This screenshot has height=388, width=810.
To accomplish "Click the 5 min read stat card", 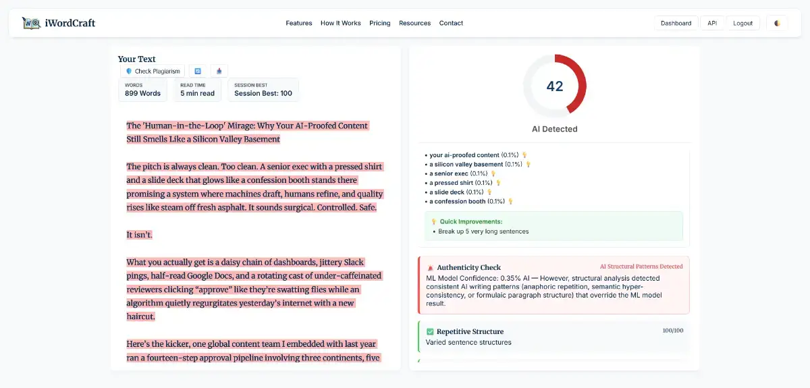I will coord(198,90).
